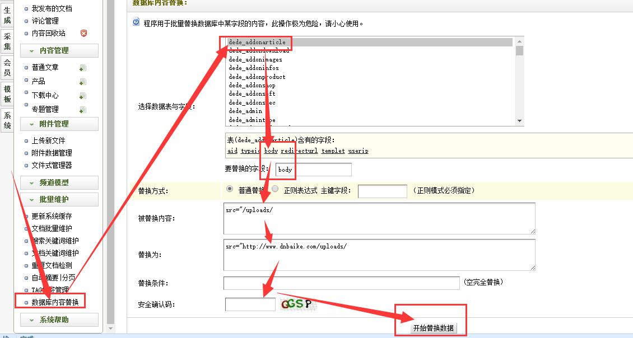Click the add icon beside 普通文章
Screen dimensions: 633x338
(x=83, y=68)
